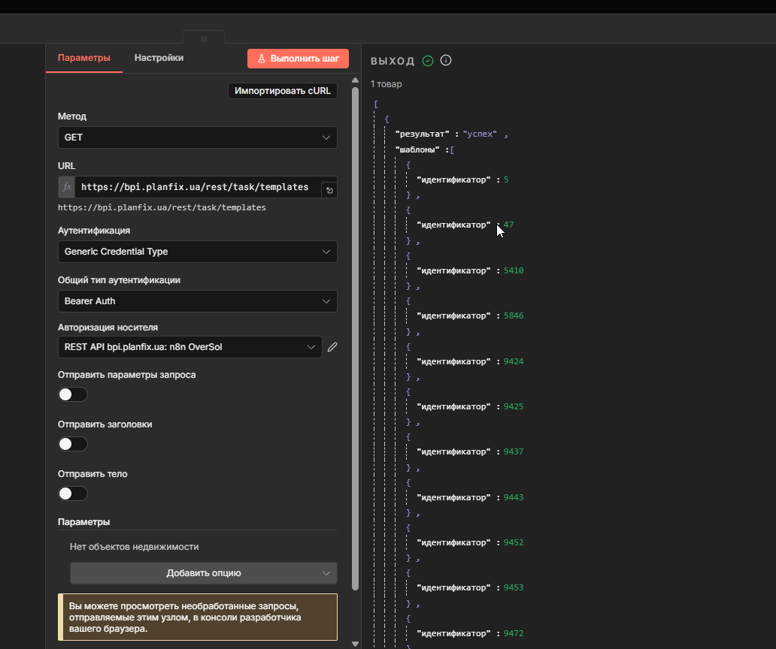This screenshot has width=776, height=649.
Task: Run the step with Выполнить шаг
Action: point(298,59)
